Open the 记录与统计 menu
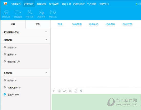This screenshot has height=110, width=141. tap(79, 4)
